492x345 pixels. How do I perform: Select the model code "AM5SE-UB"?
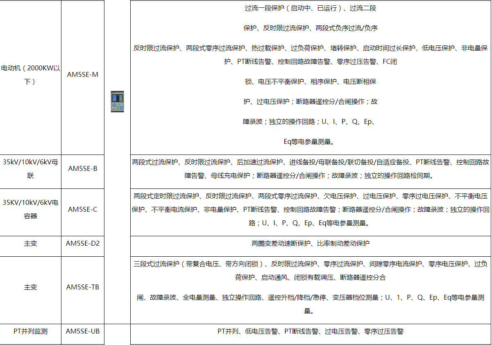[x=83, y=331]
